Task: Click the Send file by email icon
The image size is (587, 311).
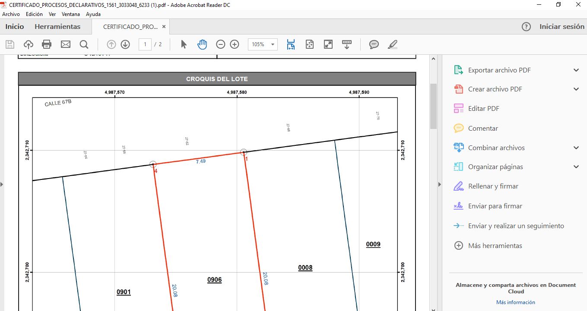Action: tap(65, 44)
